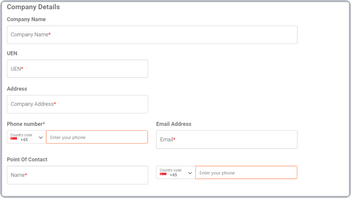Click the 'UEN' label above the field

(12, 54)
